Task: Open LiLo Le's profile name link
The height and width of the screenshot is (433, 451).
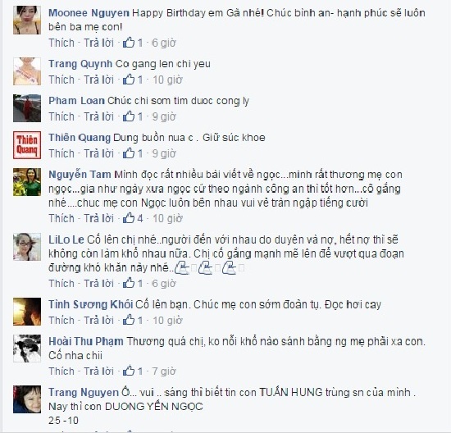Action: 66,239
